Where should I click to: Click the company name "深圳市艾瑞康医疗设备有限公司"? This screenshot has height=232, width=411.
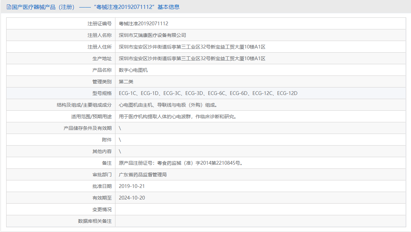point(152,35)
